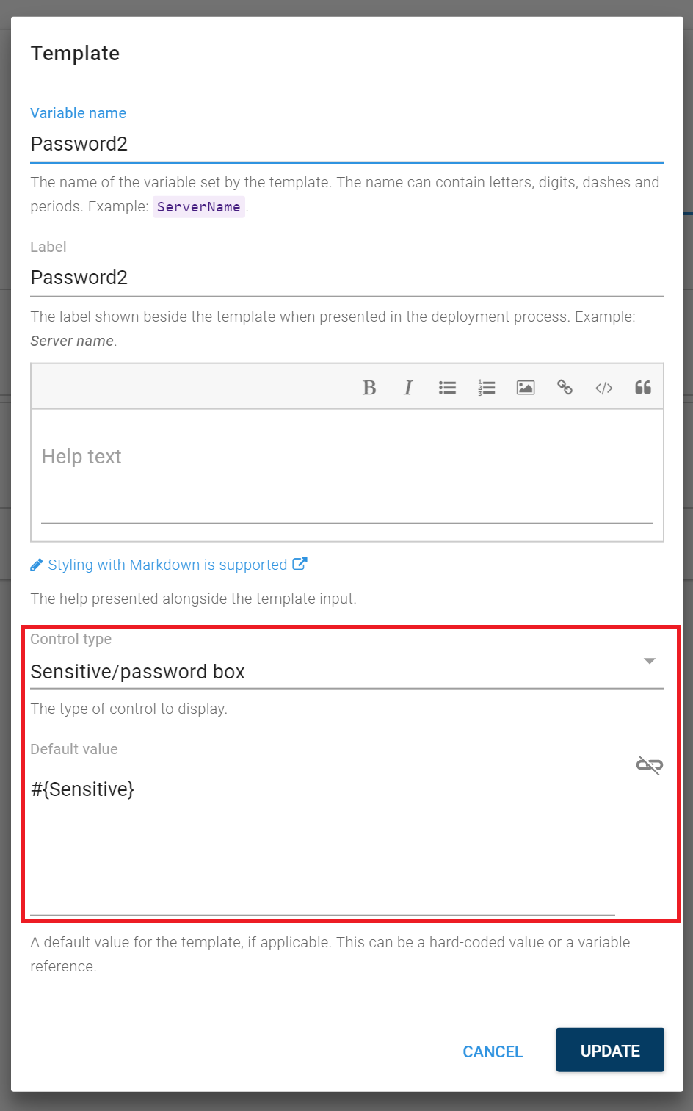Open the Styling with Markdown link
This screenshot has height=1111, width=693.
[x=167, y=564]
